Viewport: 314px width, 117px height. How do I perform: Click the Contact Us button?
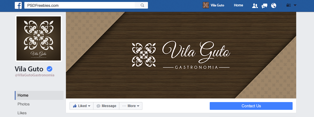coord(251,106)
